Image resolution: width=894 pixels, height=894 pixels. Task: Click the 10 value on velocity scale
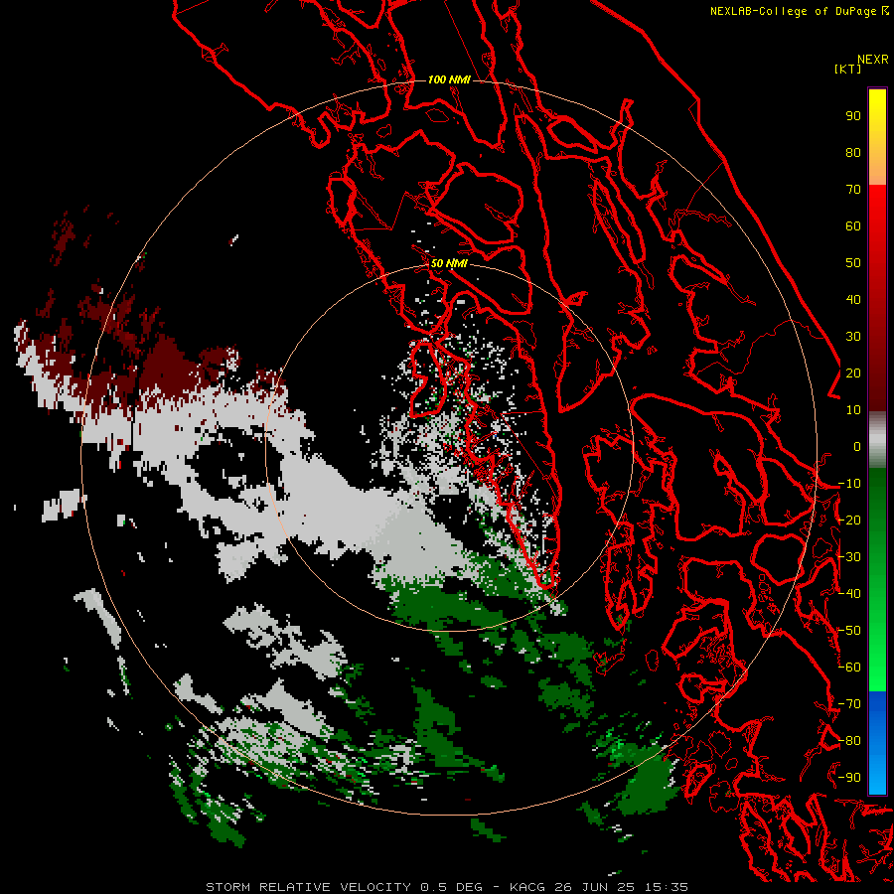tap(853, 410)
